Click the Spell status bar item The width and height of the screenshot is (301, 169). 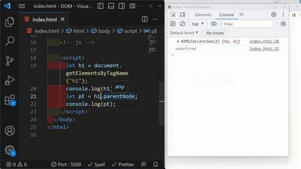(x=96, y=164)
